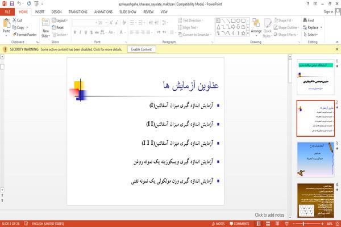This screenshot has width=341, height=227.
Task: Open Comments from status bar
Action: click(x=239, y=224)
